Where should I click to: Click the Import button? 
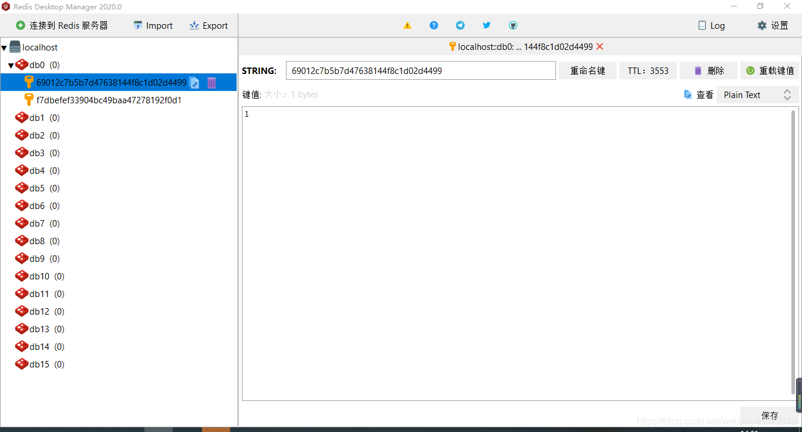(153, 25)
